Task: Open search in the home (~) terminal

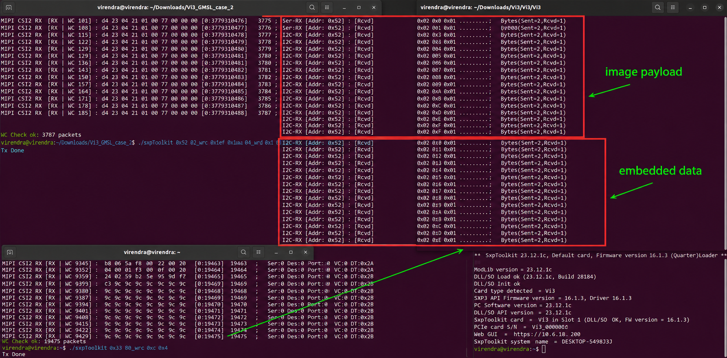Action: (x=243, y=252)
